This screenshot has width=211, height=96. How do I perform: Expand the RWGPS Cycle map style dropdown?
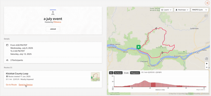[x=200, y=10]
